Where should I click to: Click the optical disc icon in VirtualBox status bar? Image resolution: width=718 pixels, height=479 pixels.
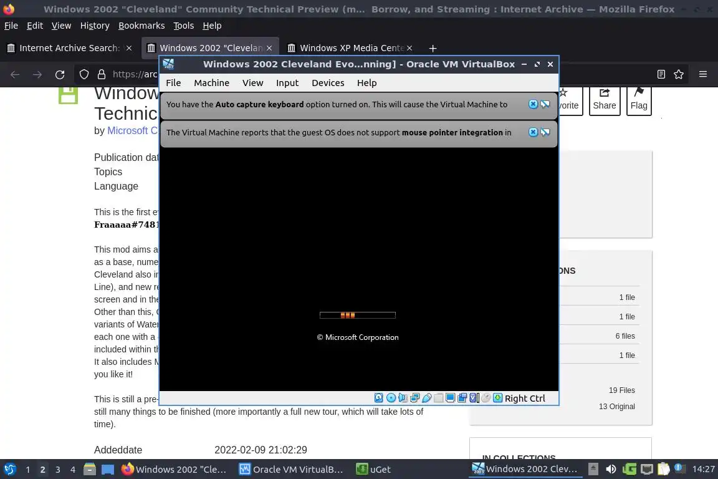click(391, 398)
